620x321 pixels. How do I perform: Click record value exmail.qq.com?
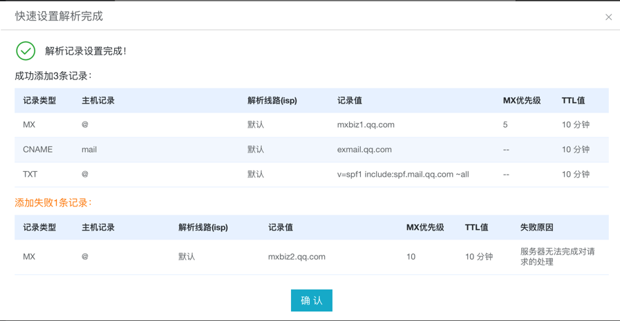(364, 150)
